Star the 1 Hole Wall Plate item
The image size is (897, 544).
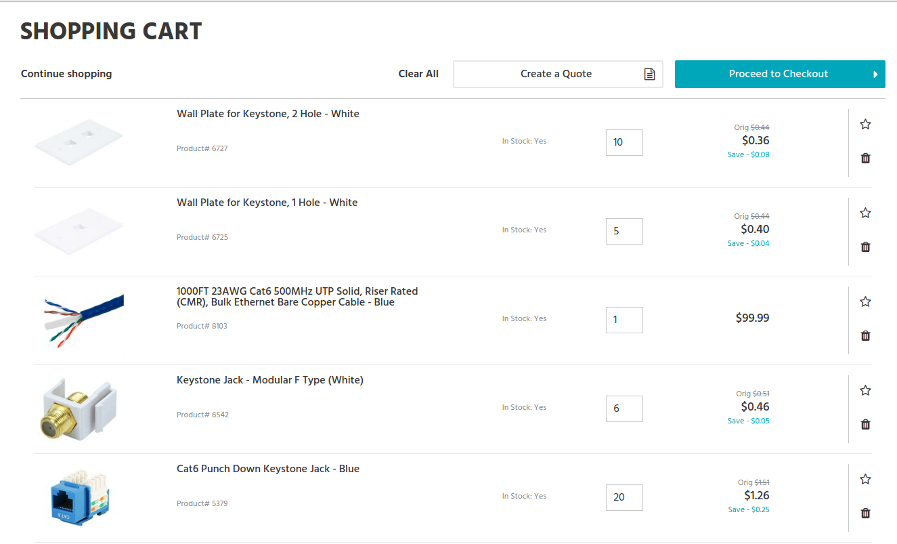pyautogui.click(x=865, y=213)
